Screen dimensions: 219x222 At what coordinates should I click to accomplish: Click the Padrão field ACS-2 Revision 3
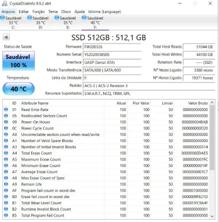point(149,86)
